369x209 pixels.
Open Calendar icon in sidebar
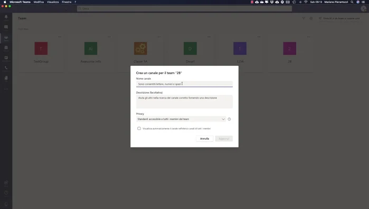tap(6, 58)
